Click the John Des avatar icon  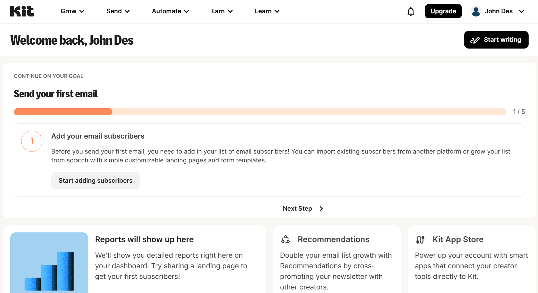coord(476,11)
